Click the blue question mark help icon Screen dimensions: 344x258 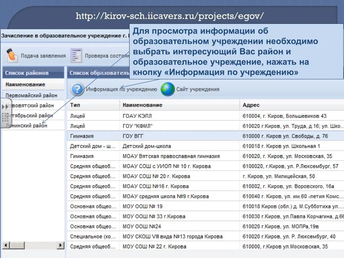click(77, 89)
